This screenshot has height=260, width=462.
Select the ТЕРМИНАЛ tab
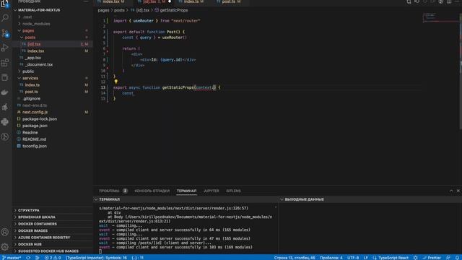point(186,191)
